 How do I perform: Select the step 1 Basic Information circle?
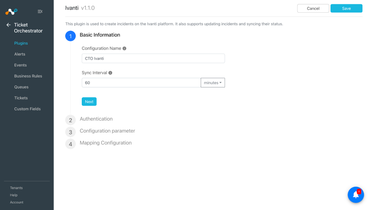tap(70, 36)
